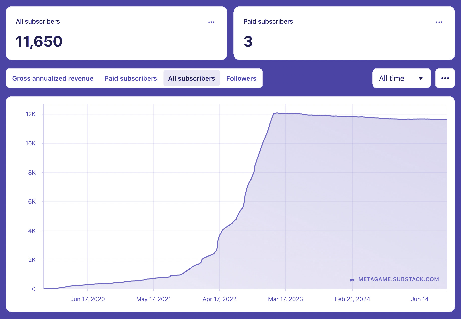Switch to Paid subscribers chart tab
This screenshot has width=461, height=319.
(x=131, y=78)
